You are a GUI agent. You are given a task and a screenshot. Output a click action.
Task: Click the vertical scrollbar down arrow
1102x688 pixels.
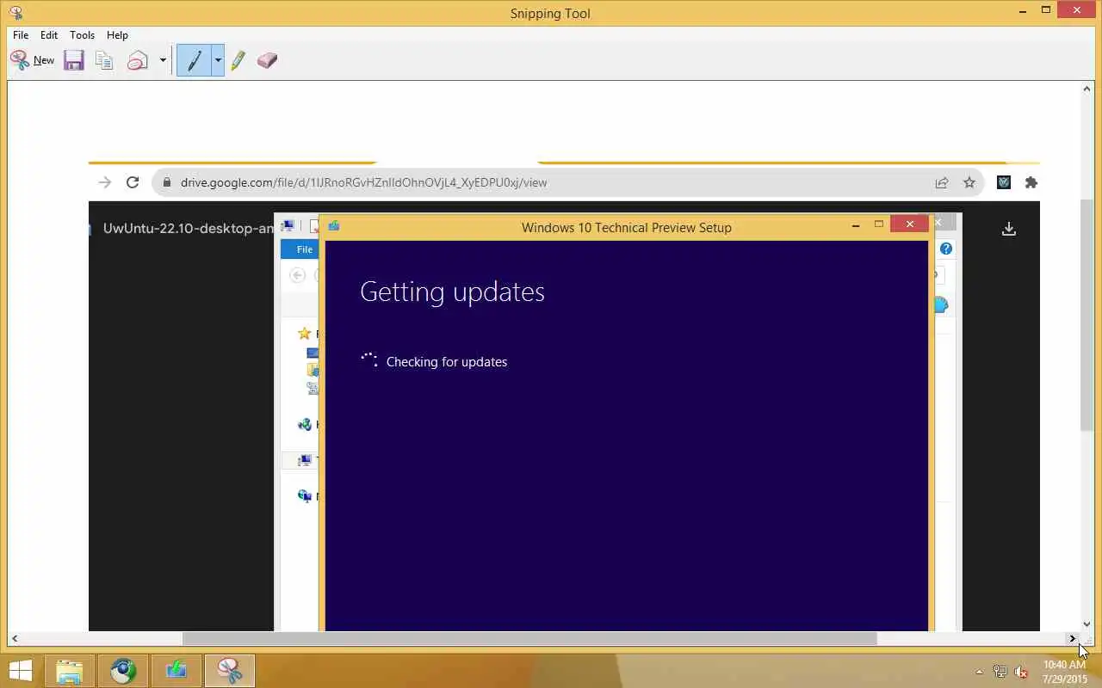[1087, 625]
